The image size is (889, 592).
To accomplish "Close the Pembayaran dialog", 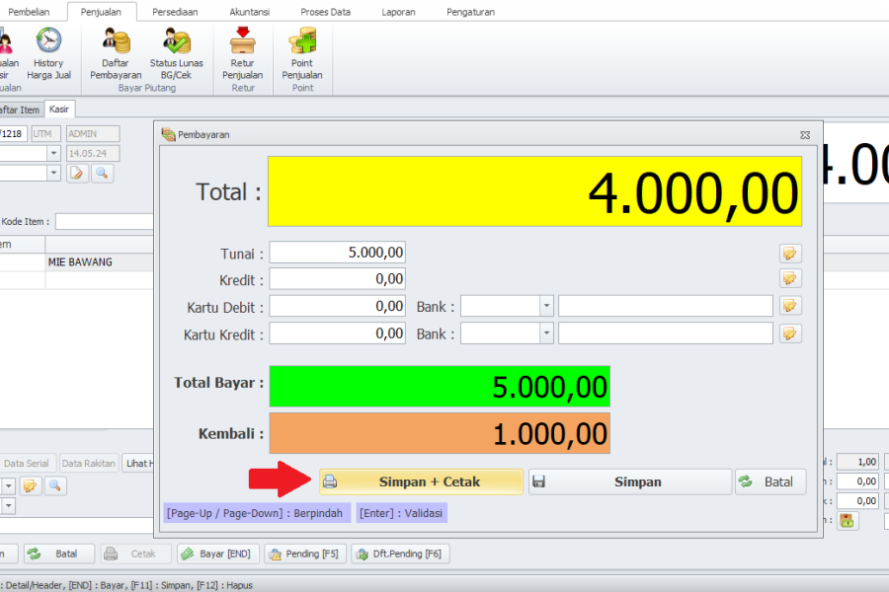I will 804,135.
